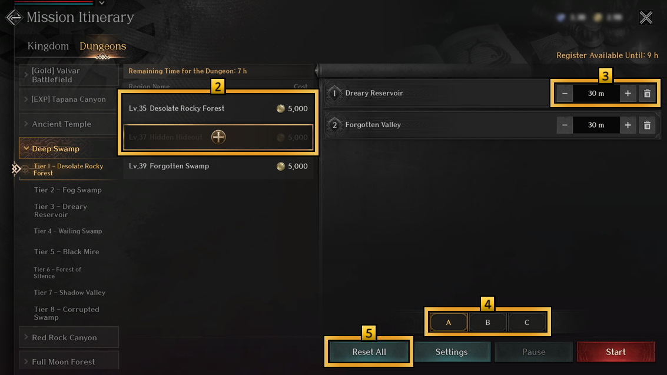Decrease Dreary Reservoir time with minus

tap(565, 94)
